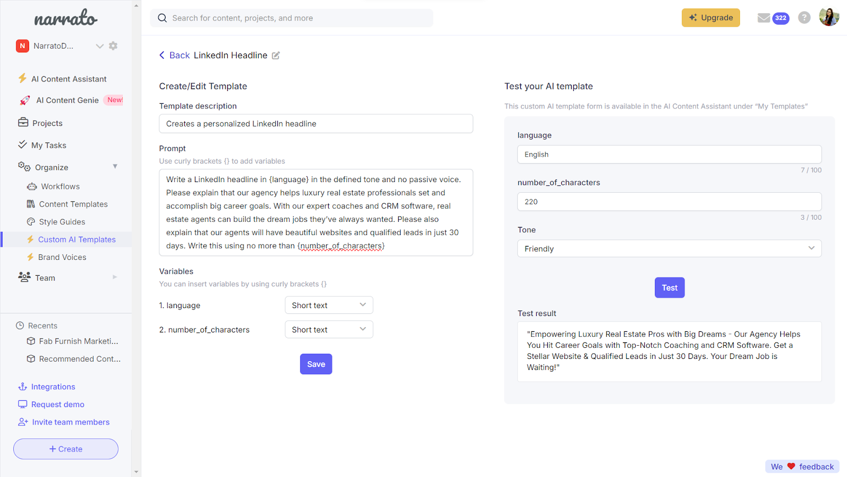Open the help question mark icon
The height and width of the screenshot is (477, 847).
click(804, 17)
